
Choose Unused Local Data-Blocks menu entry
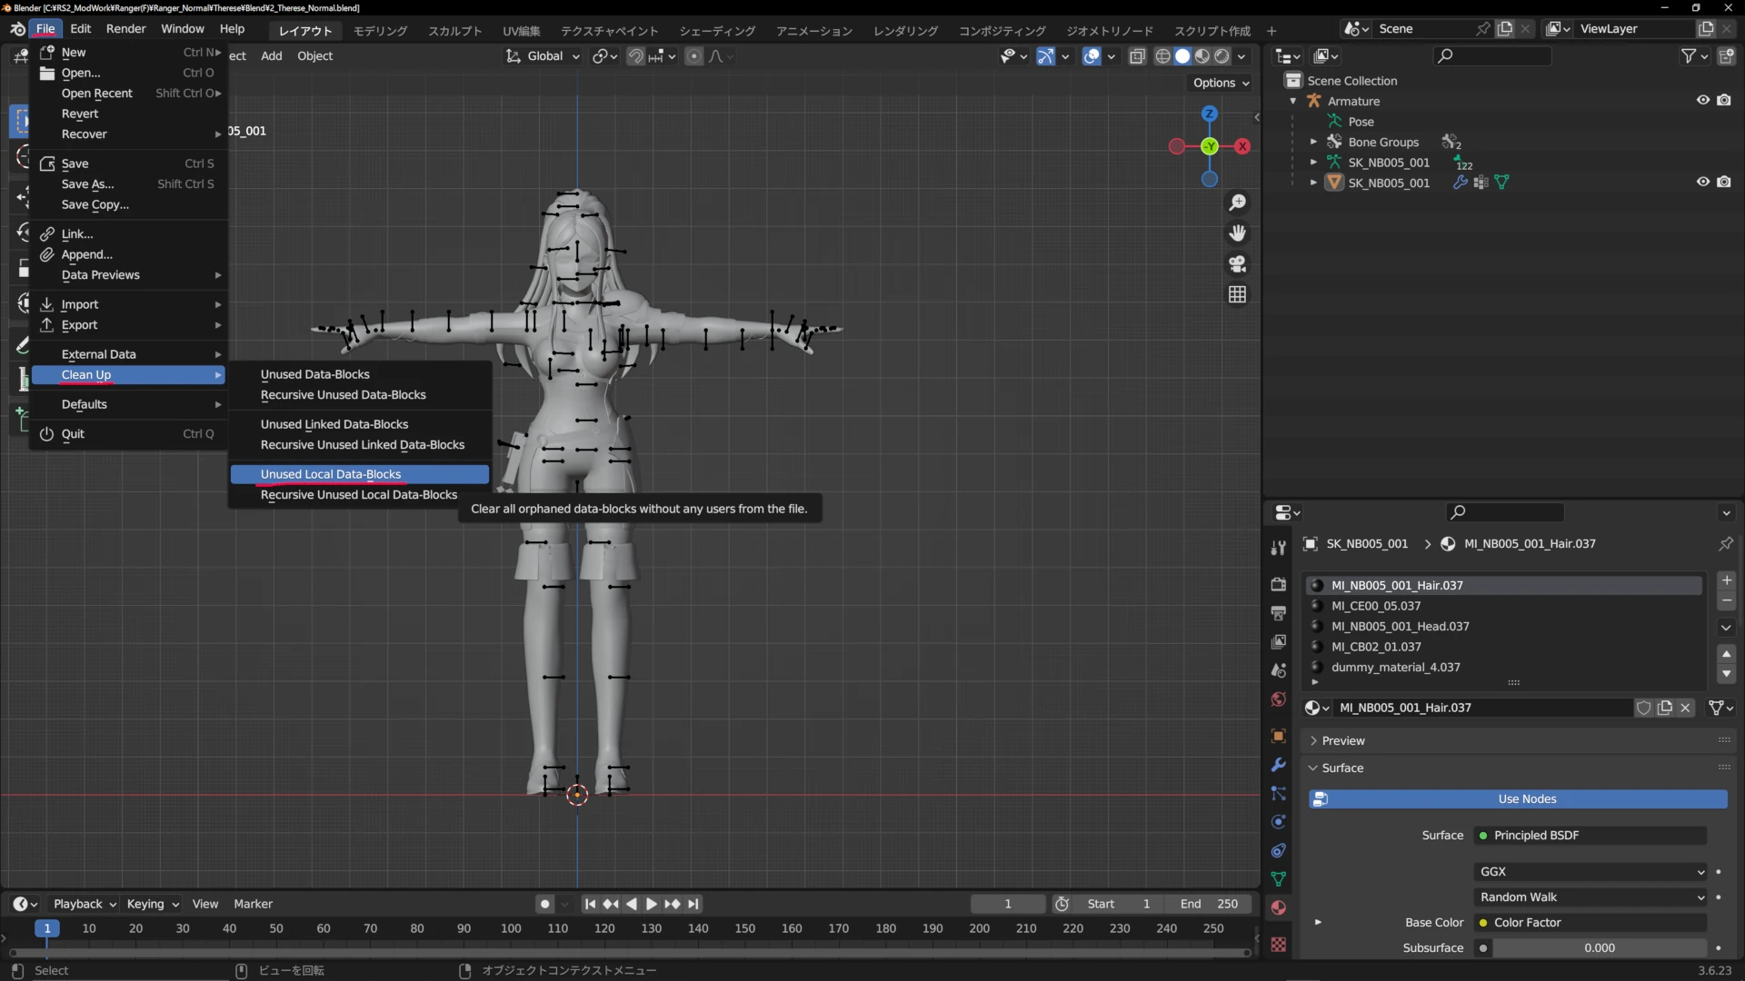(x=359, y=474)
